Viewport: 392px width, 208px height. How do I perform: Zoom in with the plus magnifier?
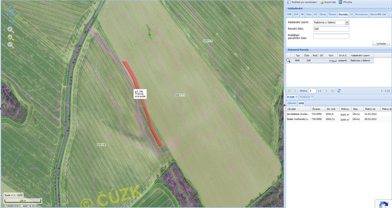click(x=11, y=30)
